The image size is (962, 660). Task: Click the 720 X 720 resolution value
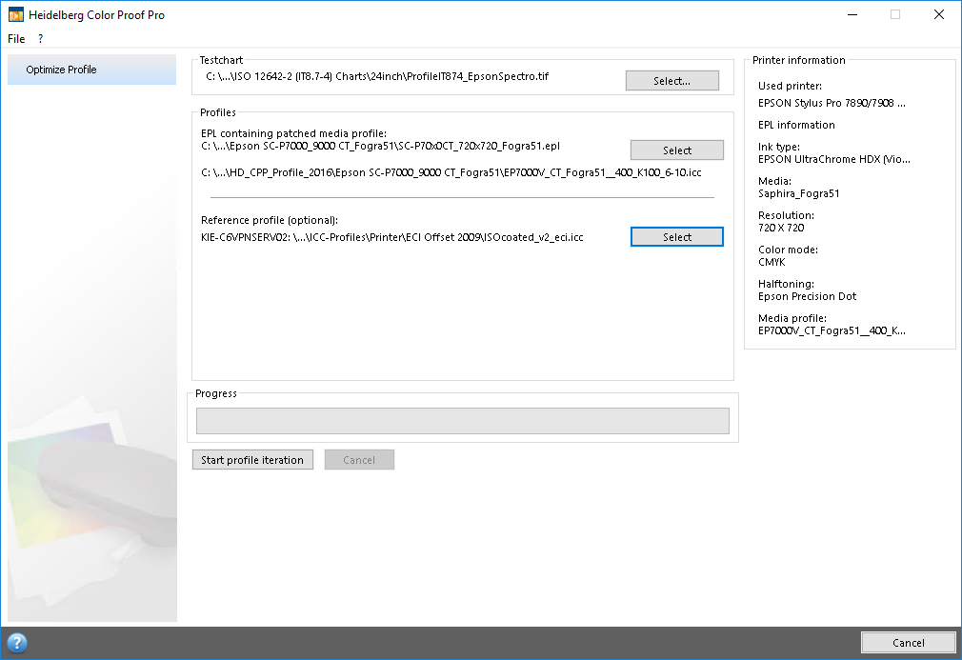coord(781,229)
